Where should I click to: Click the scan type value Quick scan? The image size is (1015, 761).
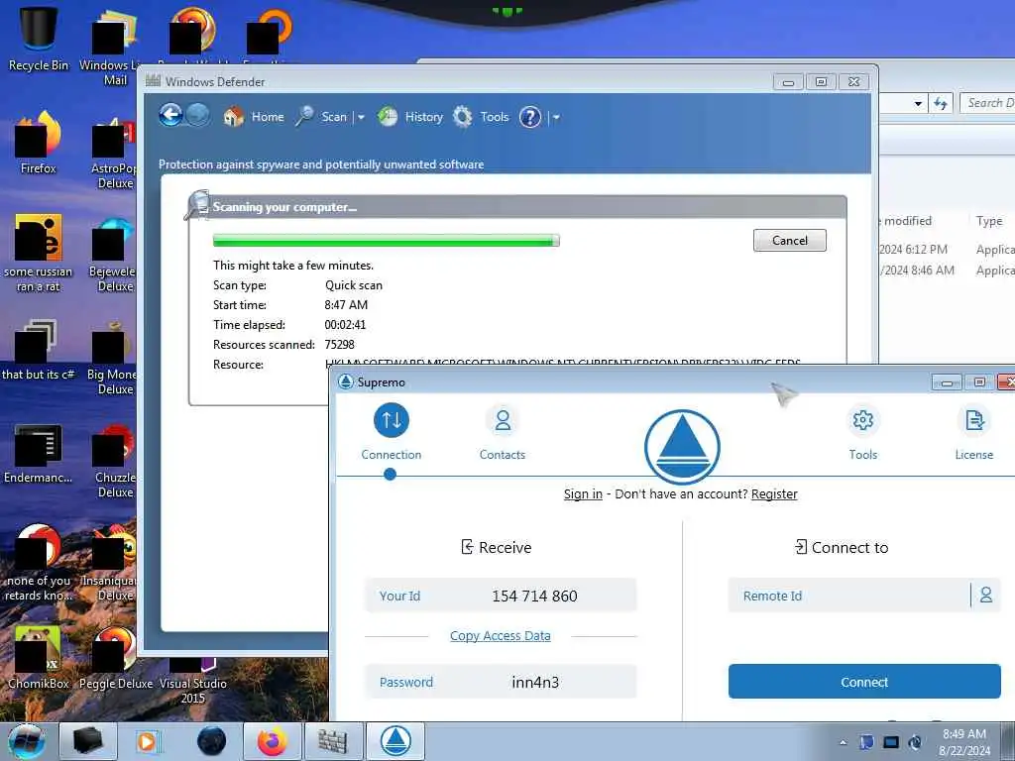(x=354, y=285)
